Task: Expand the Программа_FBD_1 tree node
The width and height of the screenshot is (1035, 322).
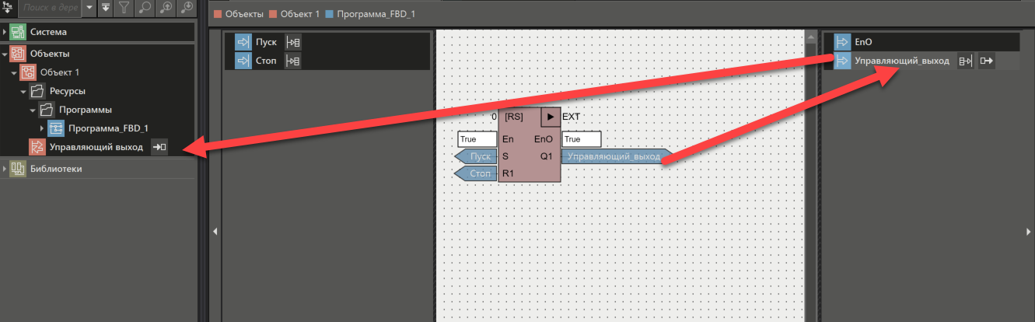Action: (42, 128)
